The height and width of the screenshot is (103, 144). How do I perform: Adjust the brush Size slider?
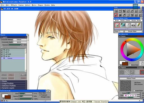point(26,94)
